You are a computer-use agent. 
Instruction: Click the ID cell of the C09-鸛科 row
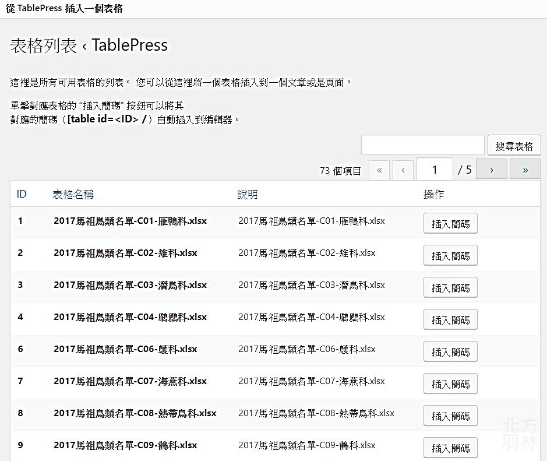(20, 446)
